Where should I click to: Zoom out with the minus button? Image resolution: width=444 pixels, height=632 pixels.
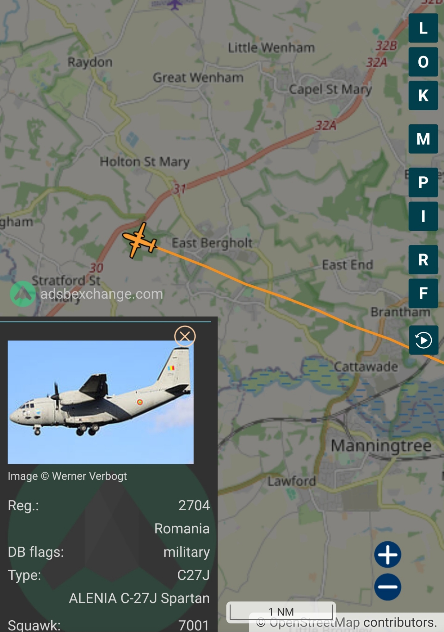click(388, 587)
